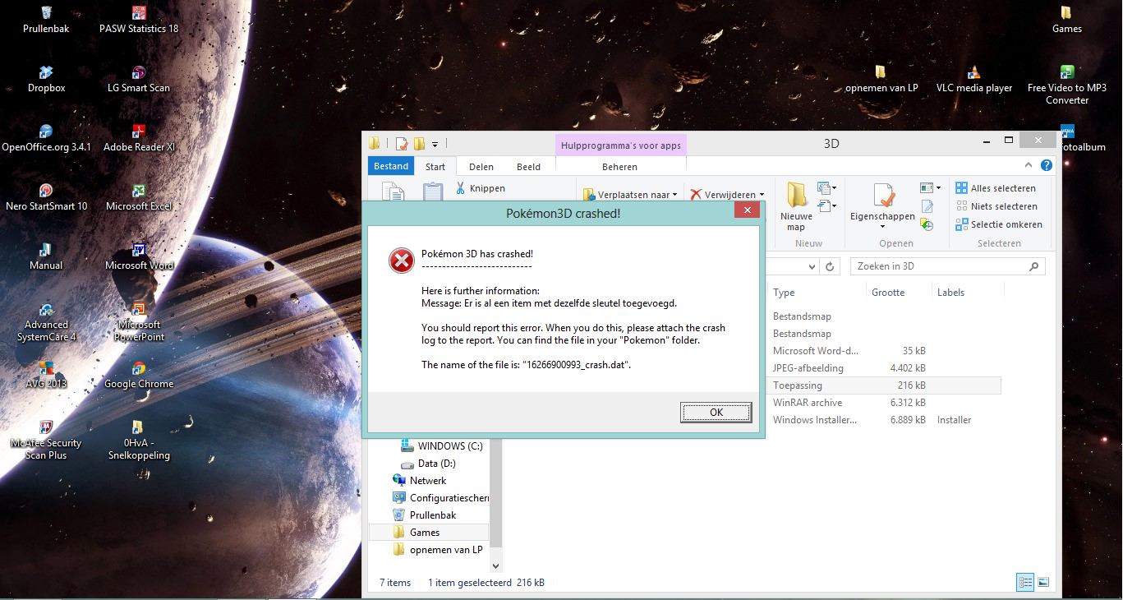Click the Bewerken pencil icon in Openen group

point(927,206)
